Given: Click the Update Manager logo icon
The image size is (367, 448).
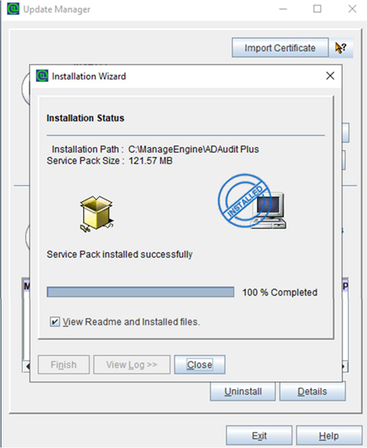Looking at the screenshot, I should 13,9.
